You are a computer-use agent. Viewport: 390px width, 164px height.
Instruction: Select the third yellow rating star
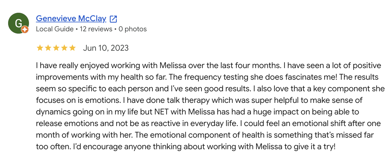56,48
